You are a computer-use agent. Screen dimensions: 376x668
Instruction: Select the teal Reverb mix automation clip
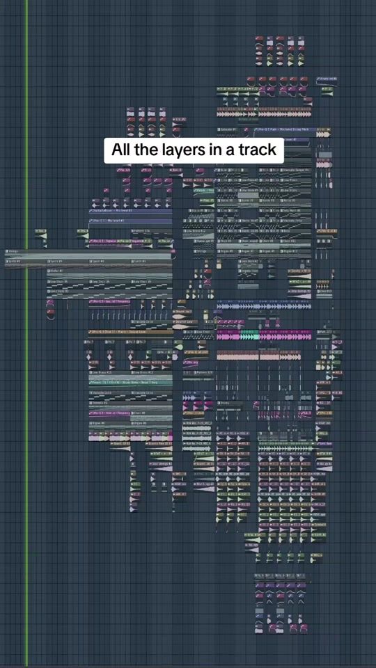[130, 383]
